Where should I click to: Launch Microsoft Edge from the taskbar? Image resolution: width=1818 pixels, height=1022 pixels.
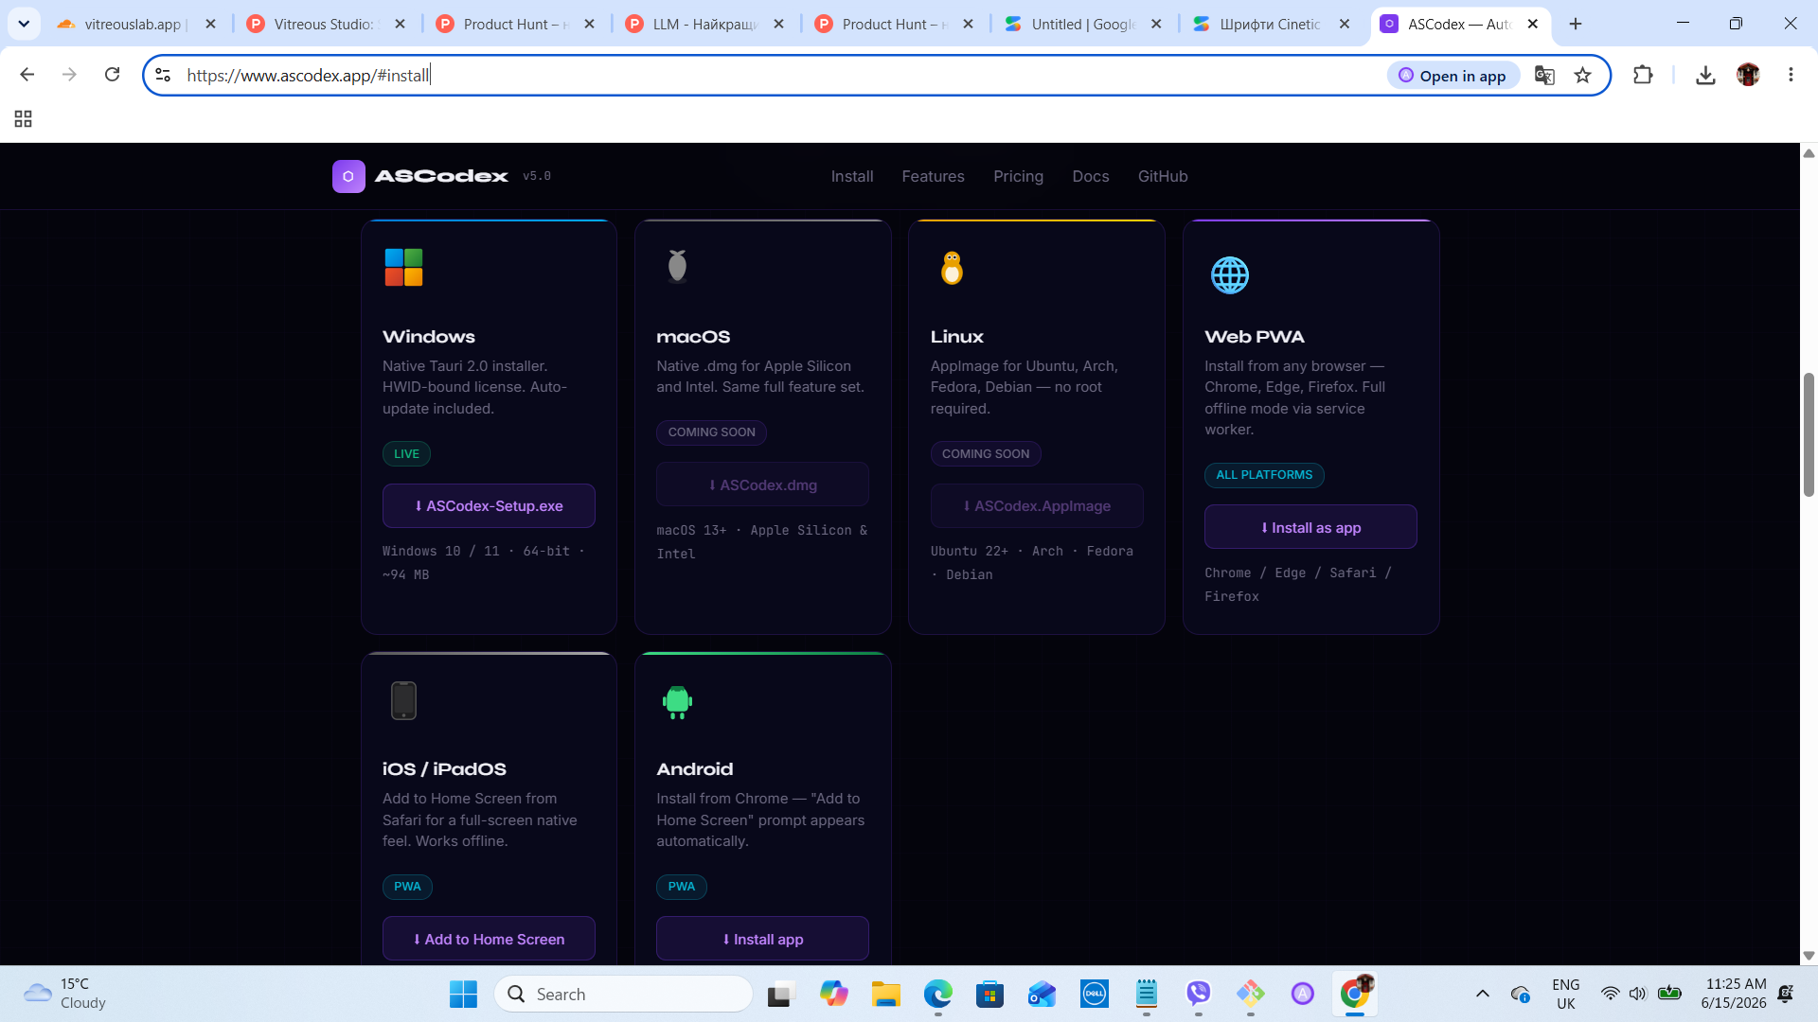point(938,994)
